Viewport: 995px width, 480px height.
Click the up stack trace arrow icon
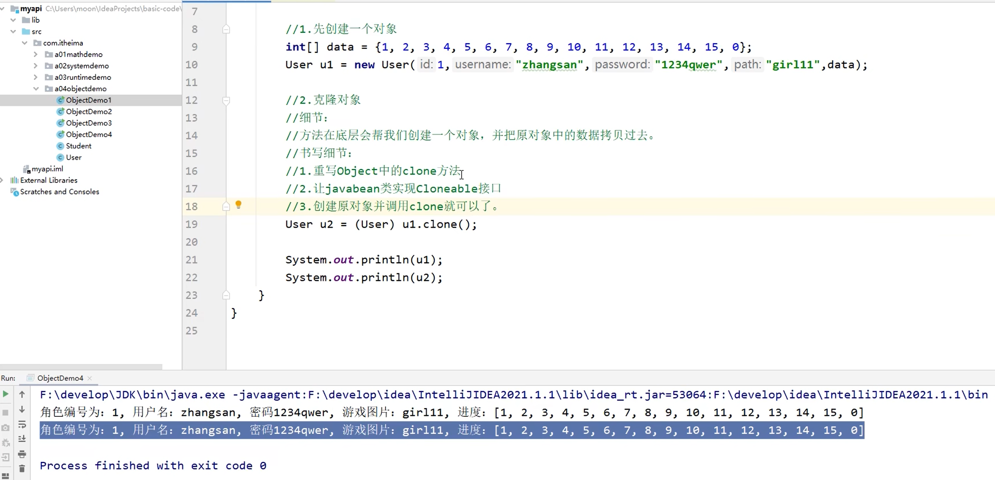point(22,394)
